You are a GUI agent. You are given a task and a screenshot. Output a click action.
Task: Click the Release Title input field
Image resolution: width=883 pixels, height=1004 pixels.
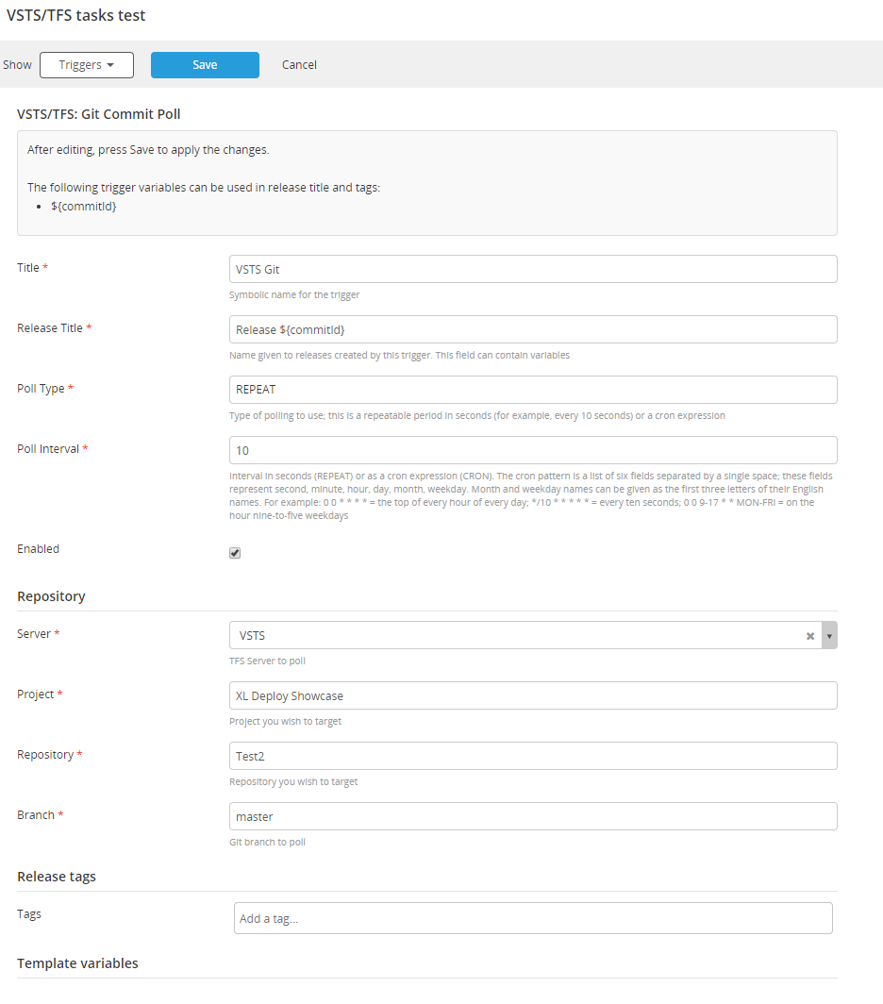click(x=533, y=329)
